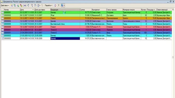
Task: Select the status cell 'Доставка'
Action: coord(114,15)
